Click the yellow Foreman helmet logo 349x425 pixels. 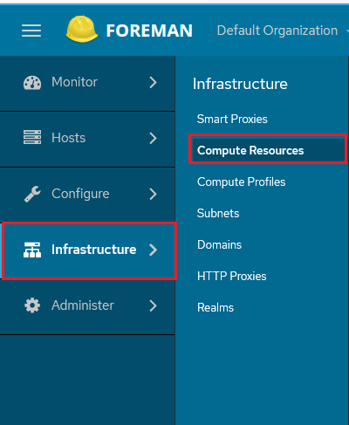coord(82,29)
